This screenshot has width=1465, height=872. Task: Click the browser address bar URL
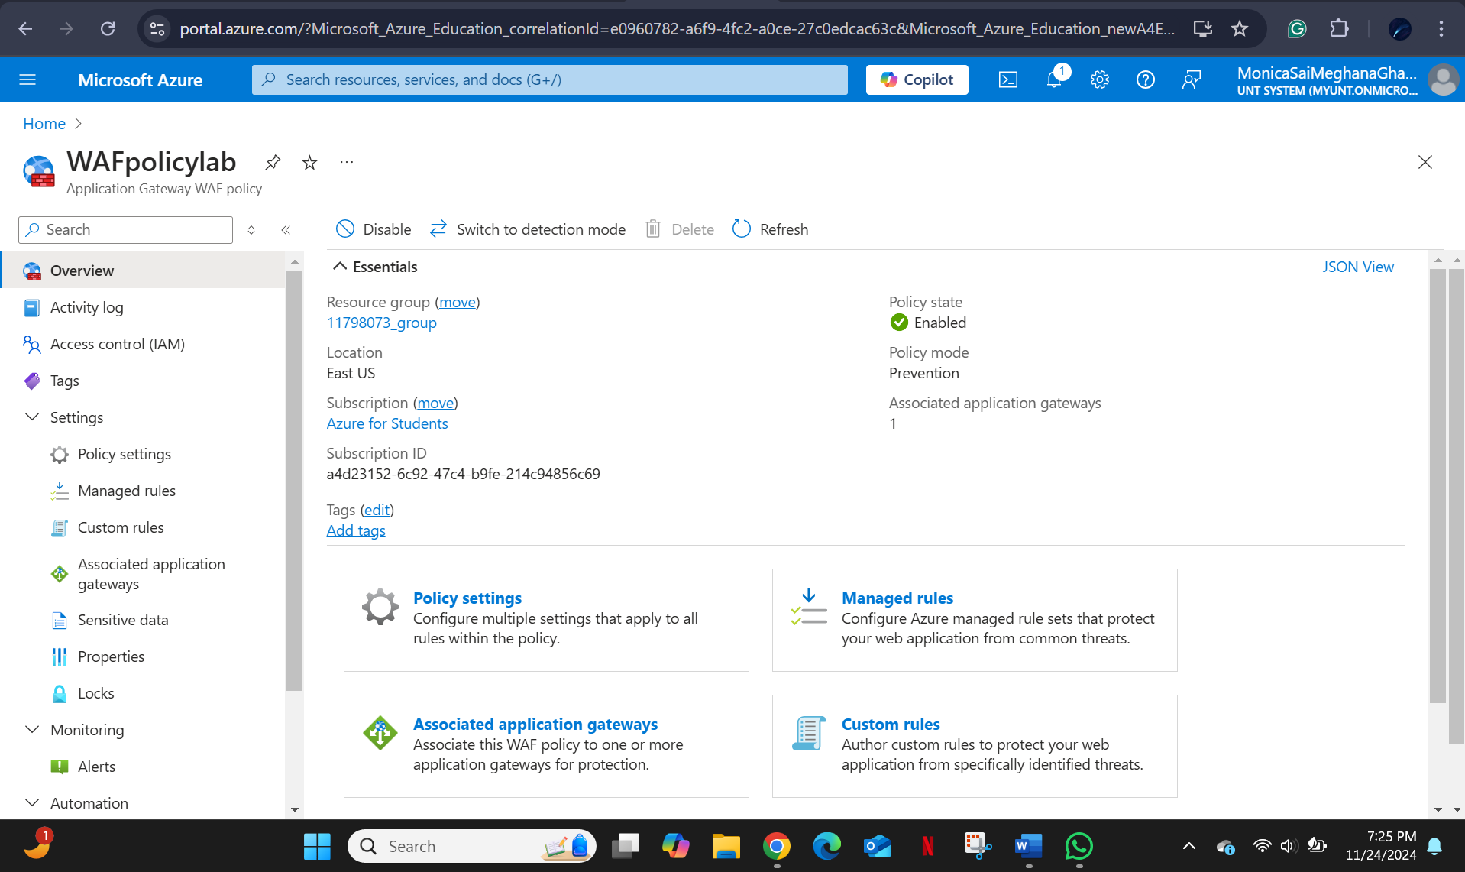point(676,29)
